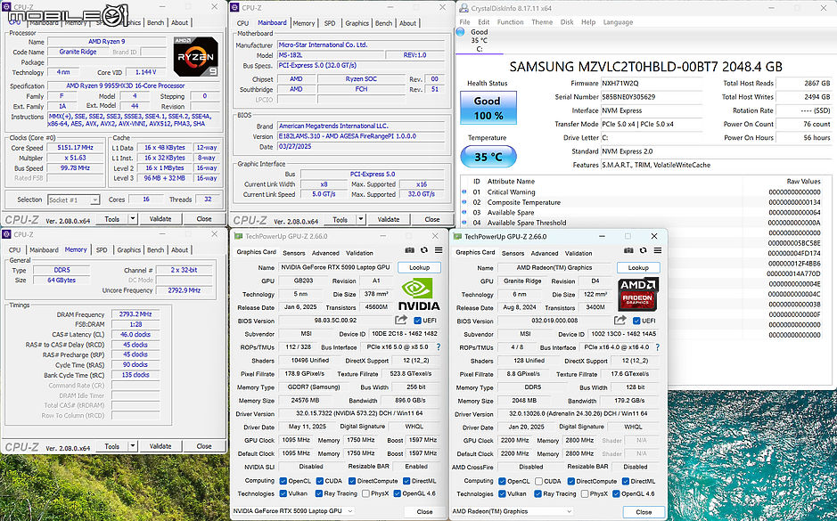Click Tools button in CPU-Z Mainboard window
The image size is (837, 521).
pos(340,219)
